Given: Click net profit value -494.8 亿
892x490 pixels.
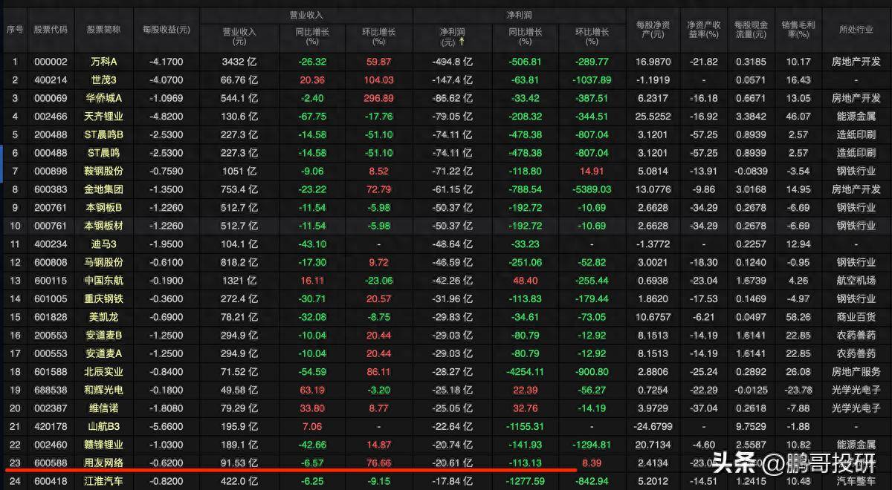Looking at the screenshot, I should coord(452,62).
